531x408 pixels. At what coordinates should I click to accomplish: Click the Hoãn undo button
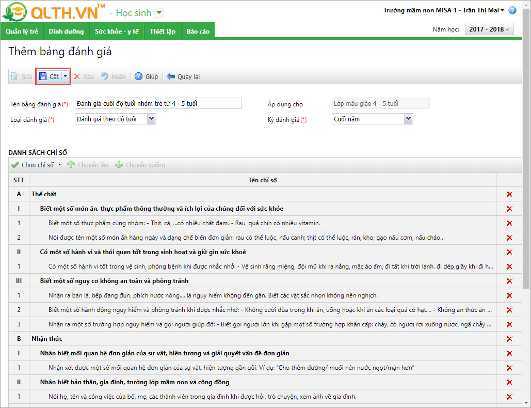point(114,76)
